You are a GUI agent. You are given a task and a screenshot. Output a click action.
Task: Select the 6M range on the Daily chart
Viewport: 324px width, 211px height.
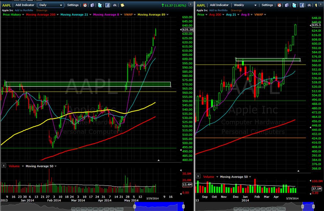[90, 209]
